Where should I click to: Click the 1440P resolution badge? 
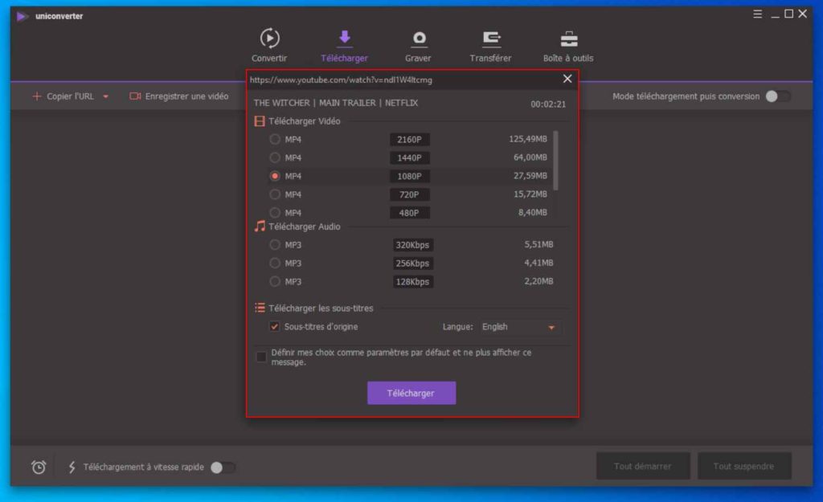pyautogui.click(x=409, y=158)
